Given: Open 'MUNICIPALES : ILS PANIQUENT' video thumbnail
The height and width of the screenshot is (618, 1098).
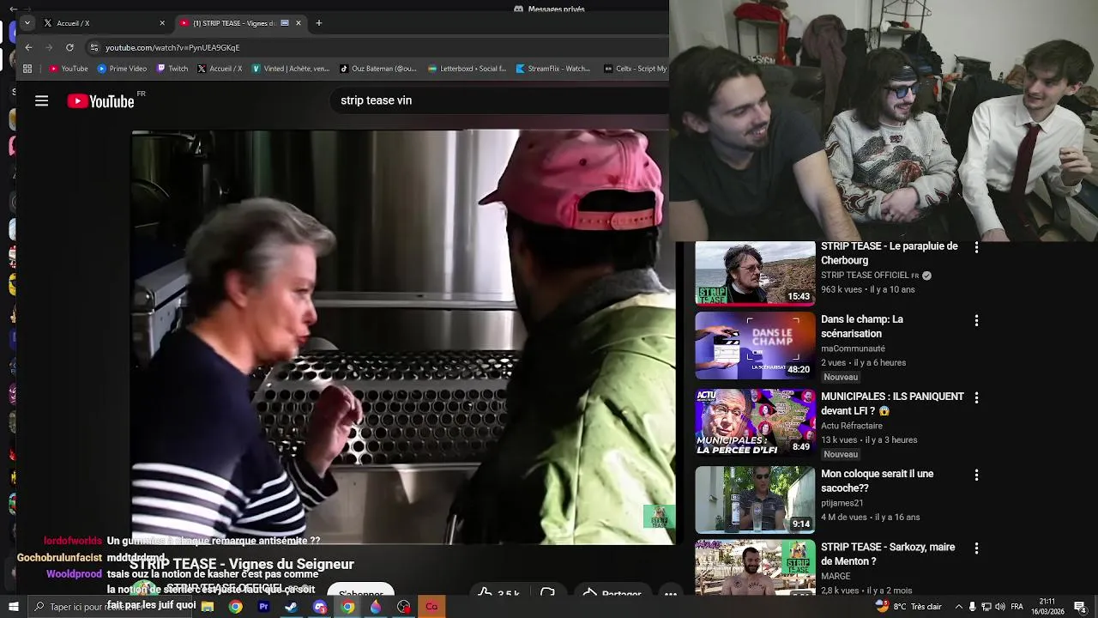Looking at the screenshot, I should (755, 421).
